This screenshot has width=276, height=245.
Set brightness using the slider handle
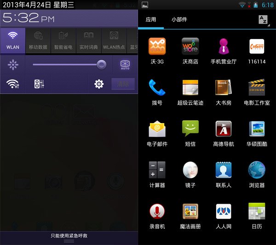(101, 64)
